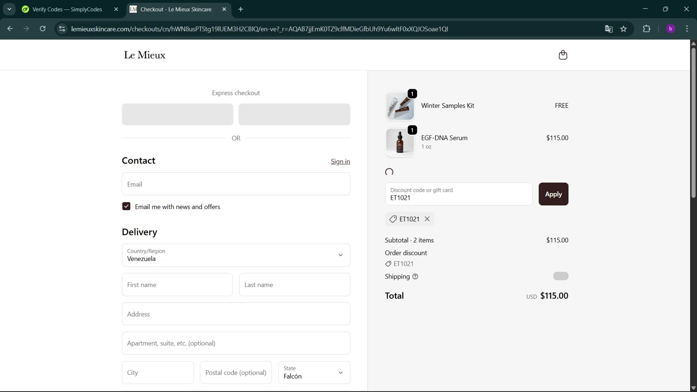
Task: Focus the discount code input field
Action: 459,194
